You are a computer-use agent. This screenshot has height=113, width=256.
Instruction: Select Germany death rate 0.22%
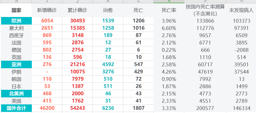169,50
